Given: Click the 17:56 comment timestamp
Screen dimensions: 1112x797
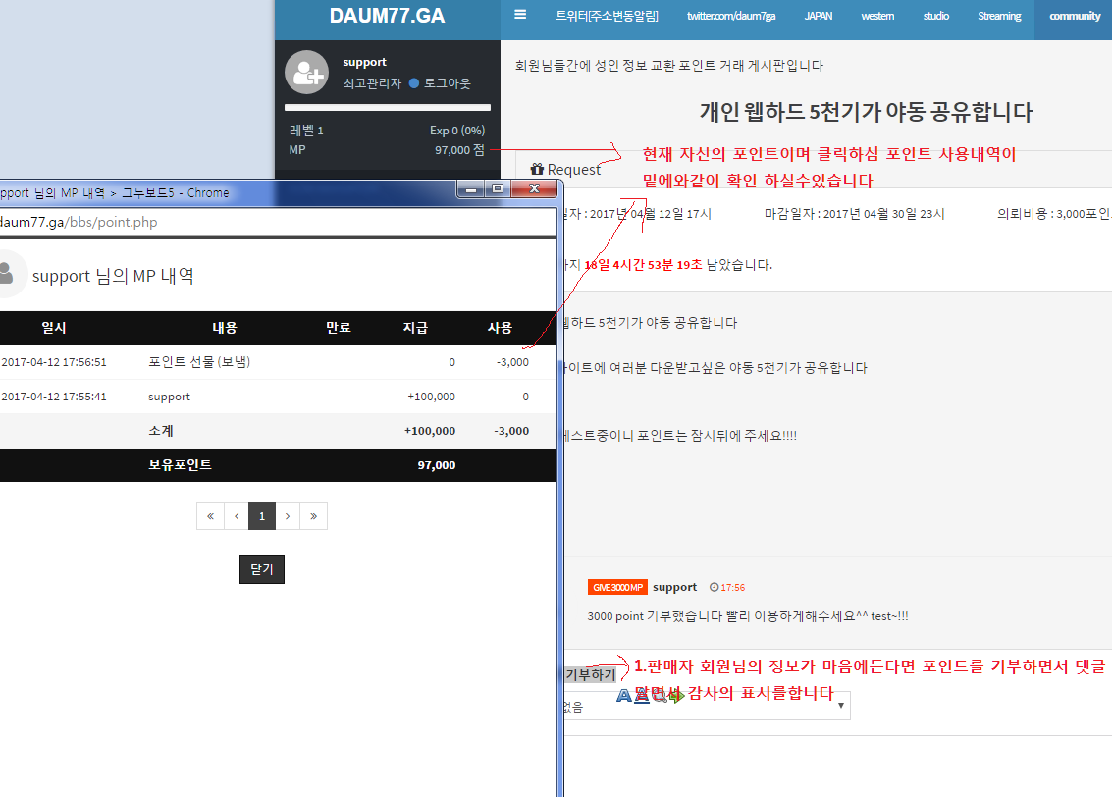Looking at the screenshot, I should pyautogui.click(x=732, y=587).
